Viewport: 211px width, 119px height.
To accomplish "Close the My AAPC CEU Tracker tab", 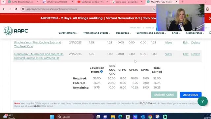I will [x=176, y=2].
